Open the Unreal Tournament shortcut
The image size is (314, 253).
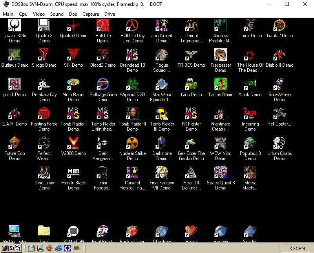[191, 25]
